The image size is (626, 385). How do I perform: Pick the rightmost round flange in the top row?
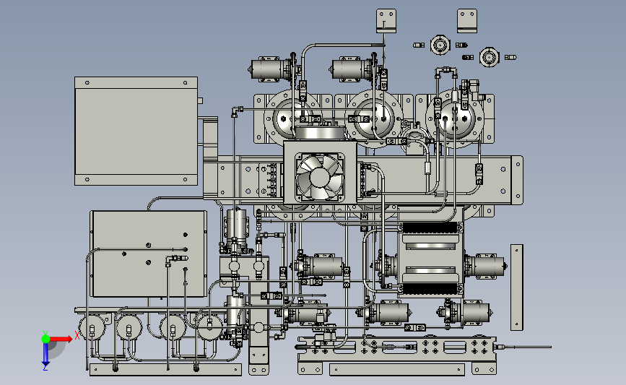click(455, 118)
